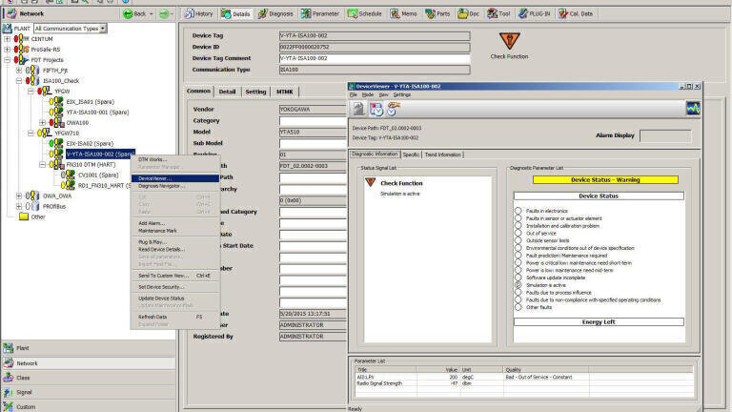Click the Alarm Display field
The height and width of the screenshot is (412, 732).
665,135
